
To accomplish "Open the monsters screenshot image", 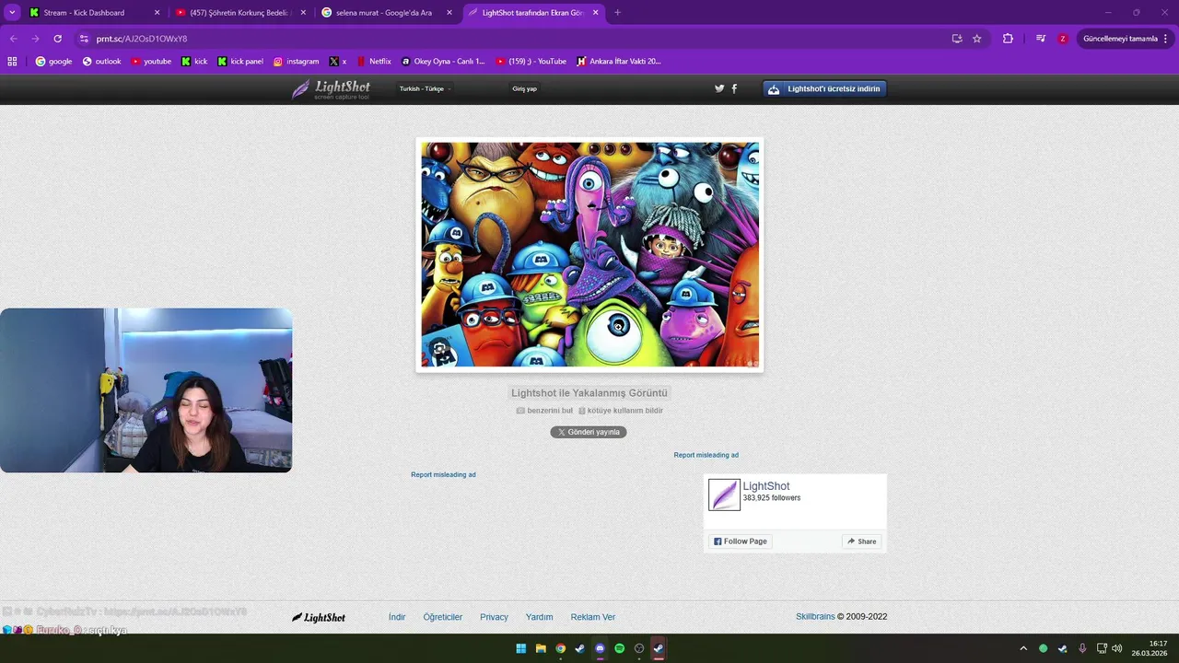I will (589, 254).
